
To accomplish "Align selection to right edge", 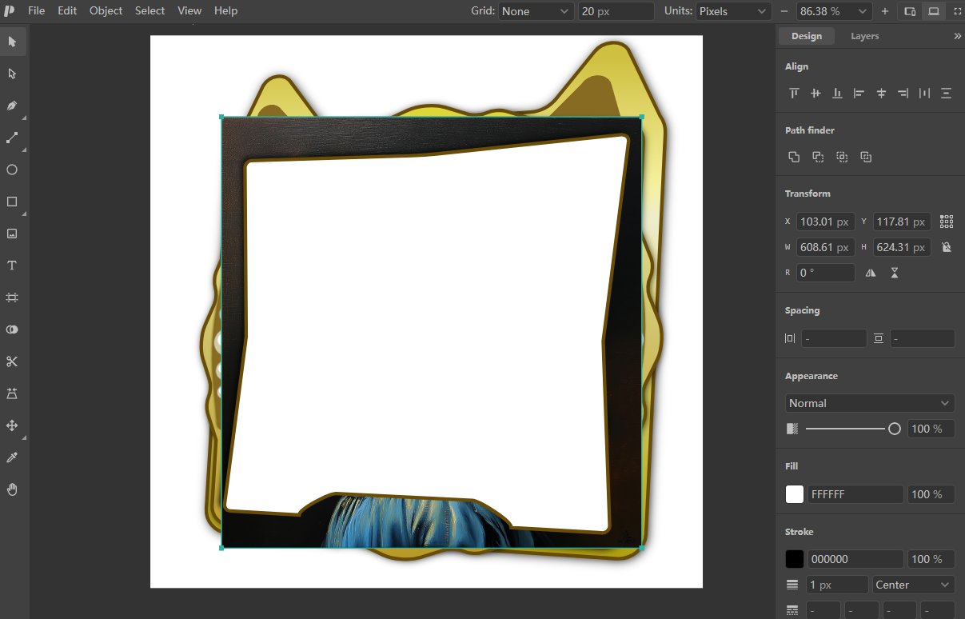I will coord(903,94).
